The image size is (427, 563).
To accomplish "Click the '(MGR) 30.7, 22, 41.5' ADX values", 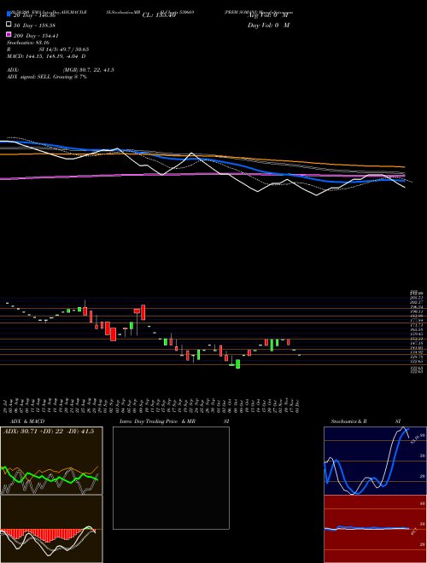I will click(x=89, y=70).
